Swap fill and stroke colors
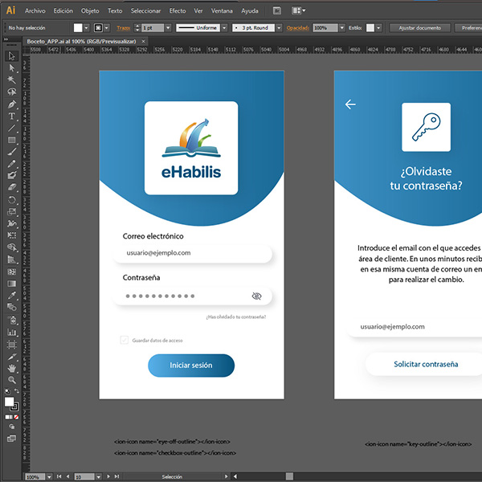 17,391
